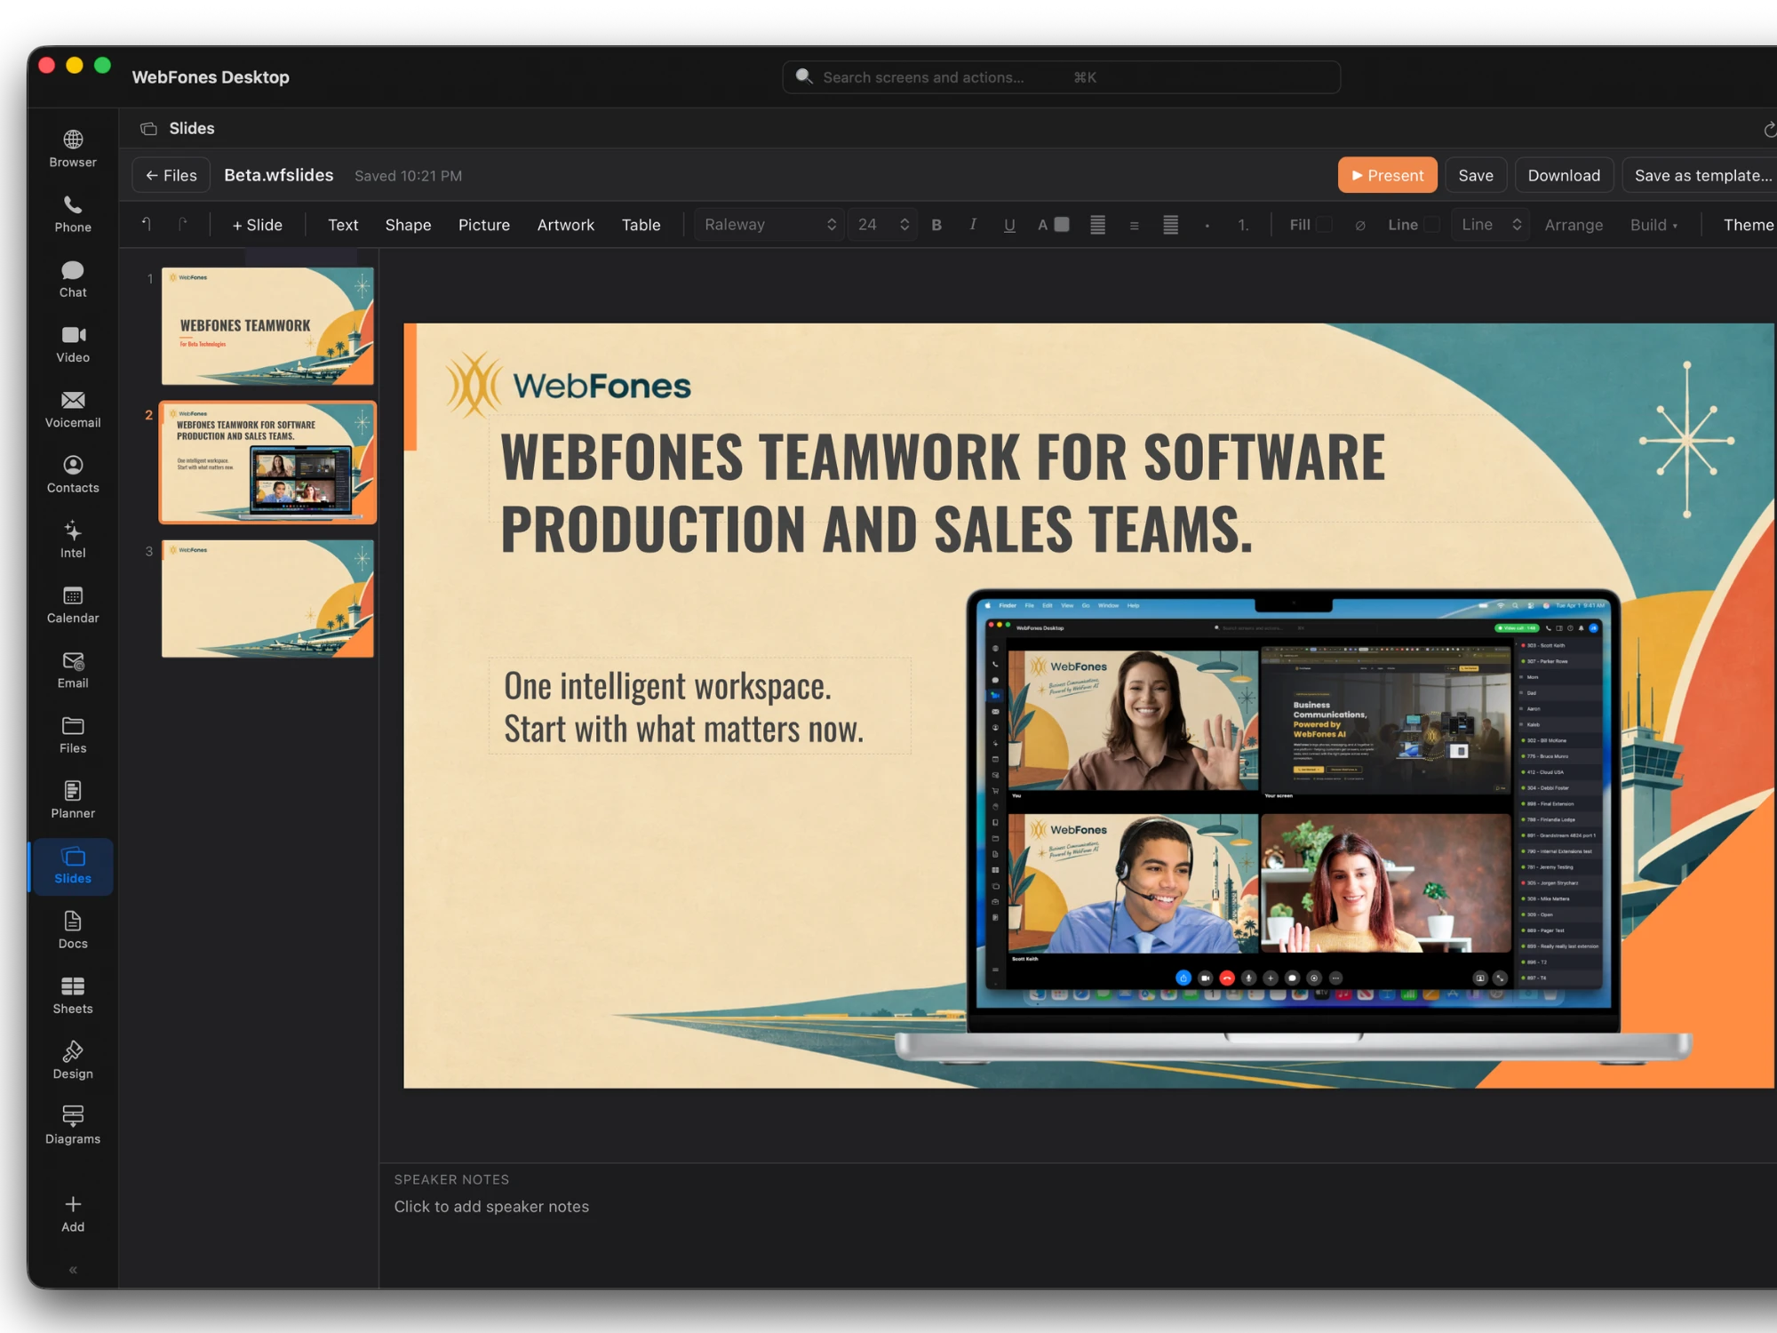Toggle underline formatting
The height and width of the screenshot is (1333, 1777).
[x=1009, y=225]
